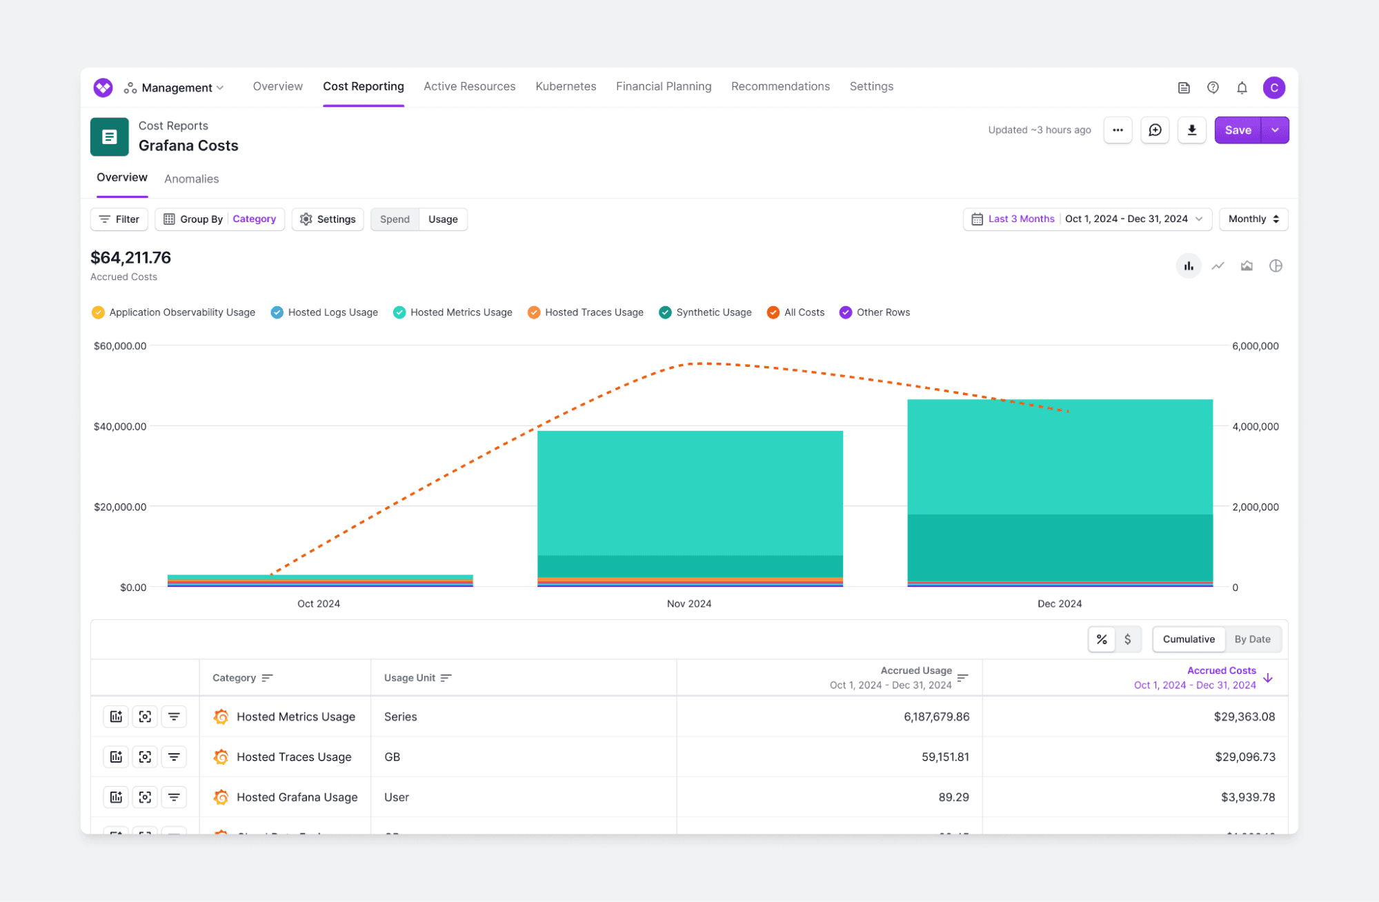Click the Last 3 Months link
The height and width of the screenshot is (902, 1379).
tap(1021, 219)
